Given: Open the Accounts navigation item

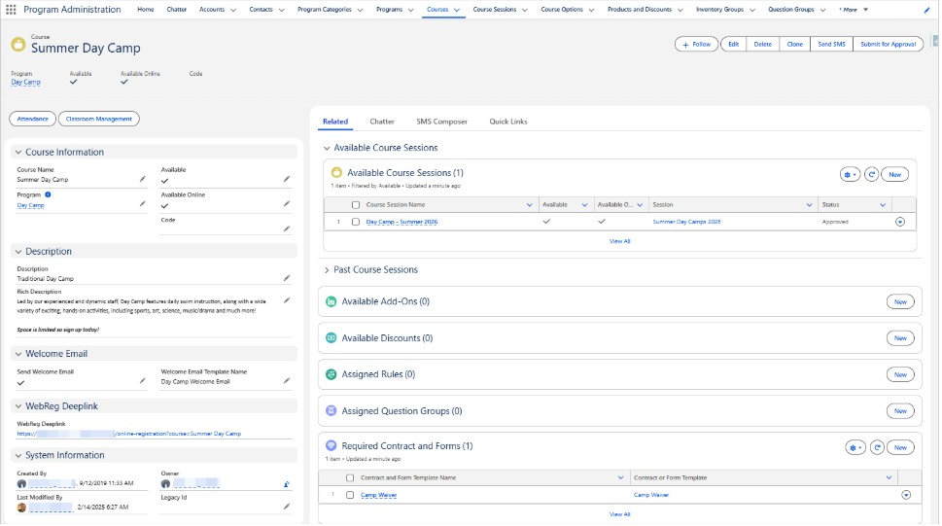Looking at the screenshot, I should tap(212, 10).
